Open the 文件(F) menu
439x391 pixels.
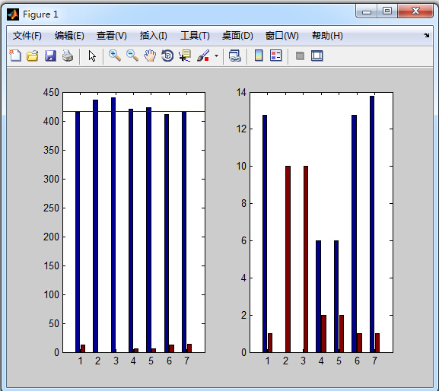[x=27, y=36]
